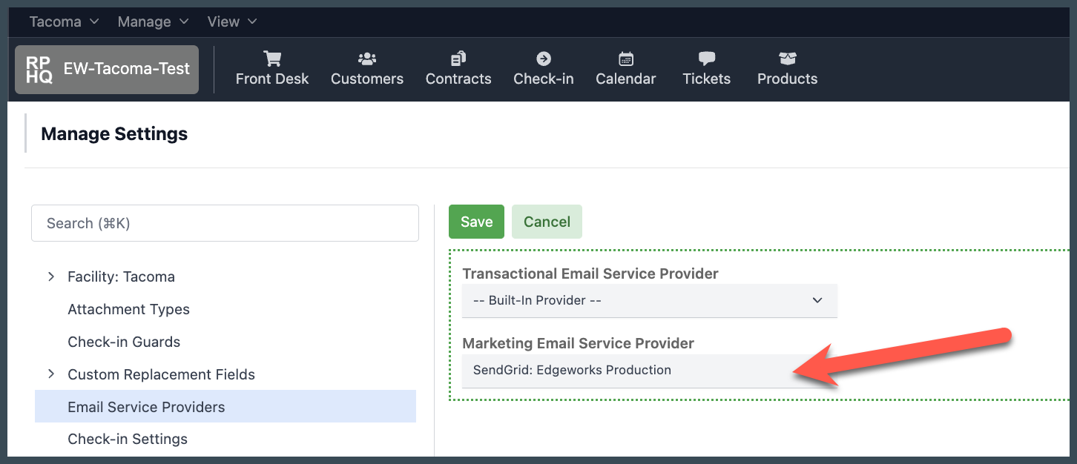Open the Tickets speech bubble icon
This screenshot has height=464, width=1077.
tap(707, 59)
